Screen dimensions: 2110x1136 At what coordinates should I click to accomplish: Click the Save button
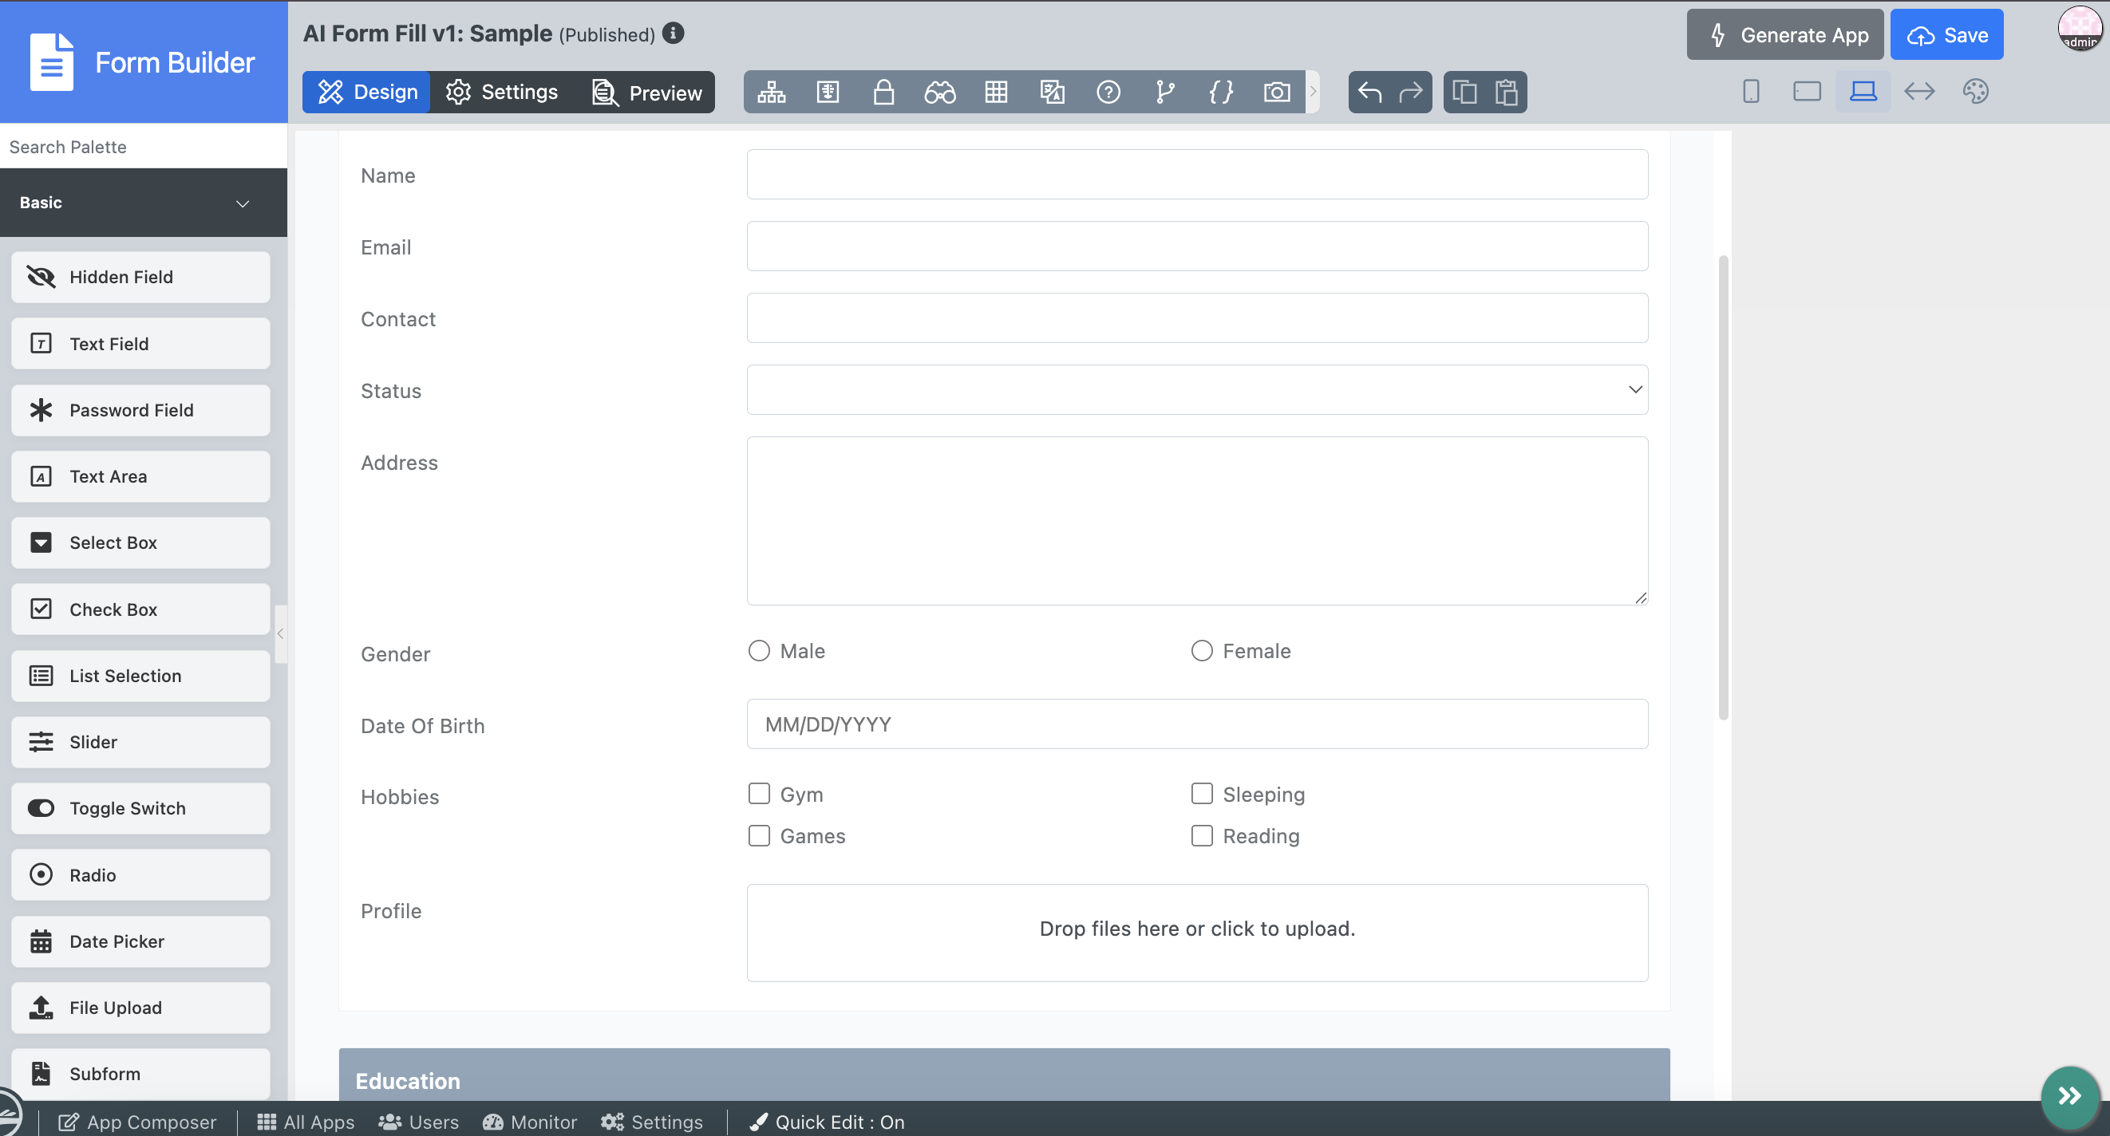pos(1947,34)
